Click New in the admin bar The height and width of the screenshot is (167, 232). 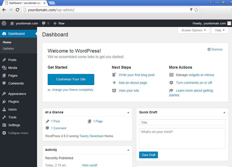pyautogui.click(x=61, y=23)
